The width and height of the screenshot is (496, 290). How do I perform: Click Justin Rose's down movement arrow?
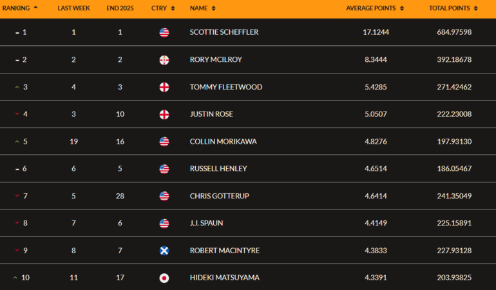[x=17, y=114]
